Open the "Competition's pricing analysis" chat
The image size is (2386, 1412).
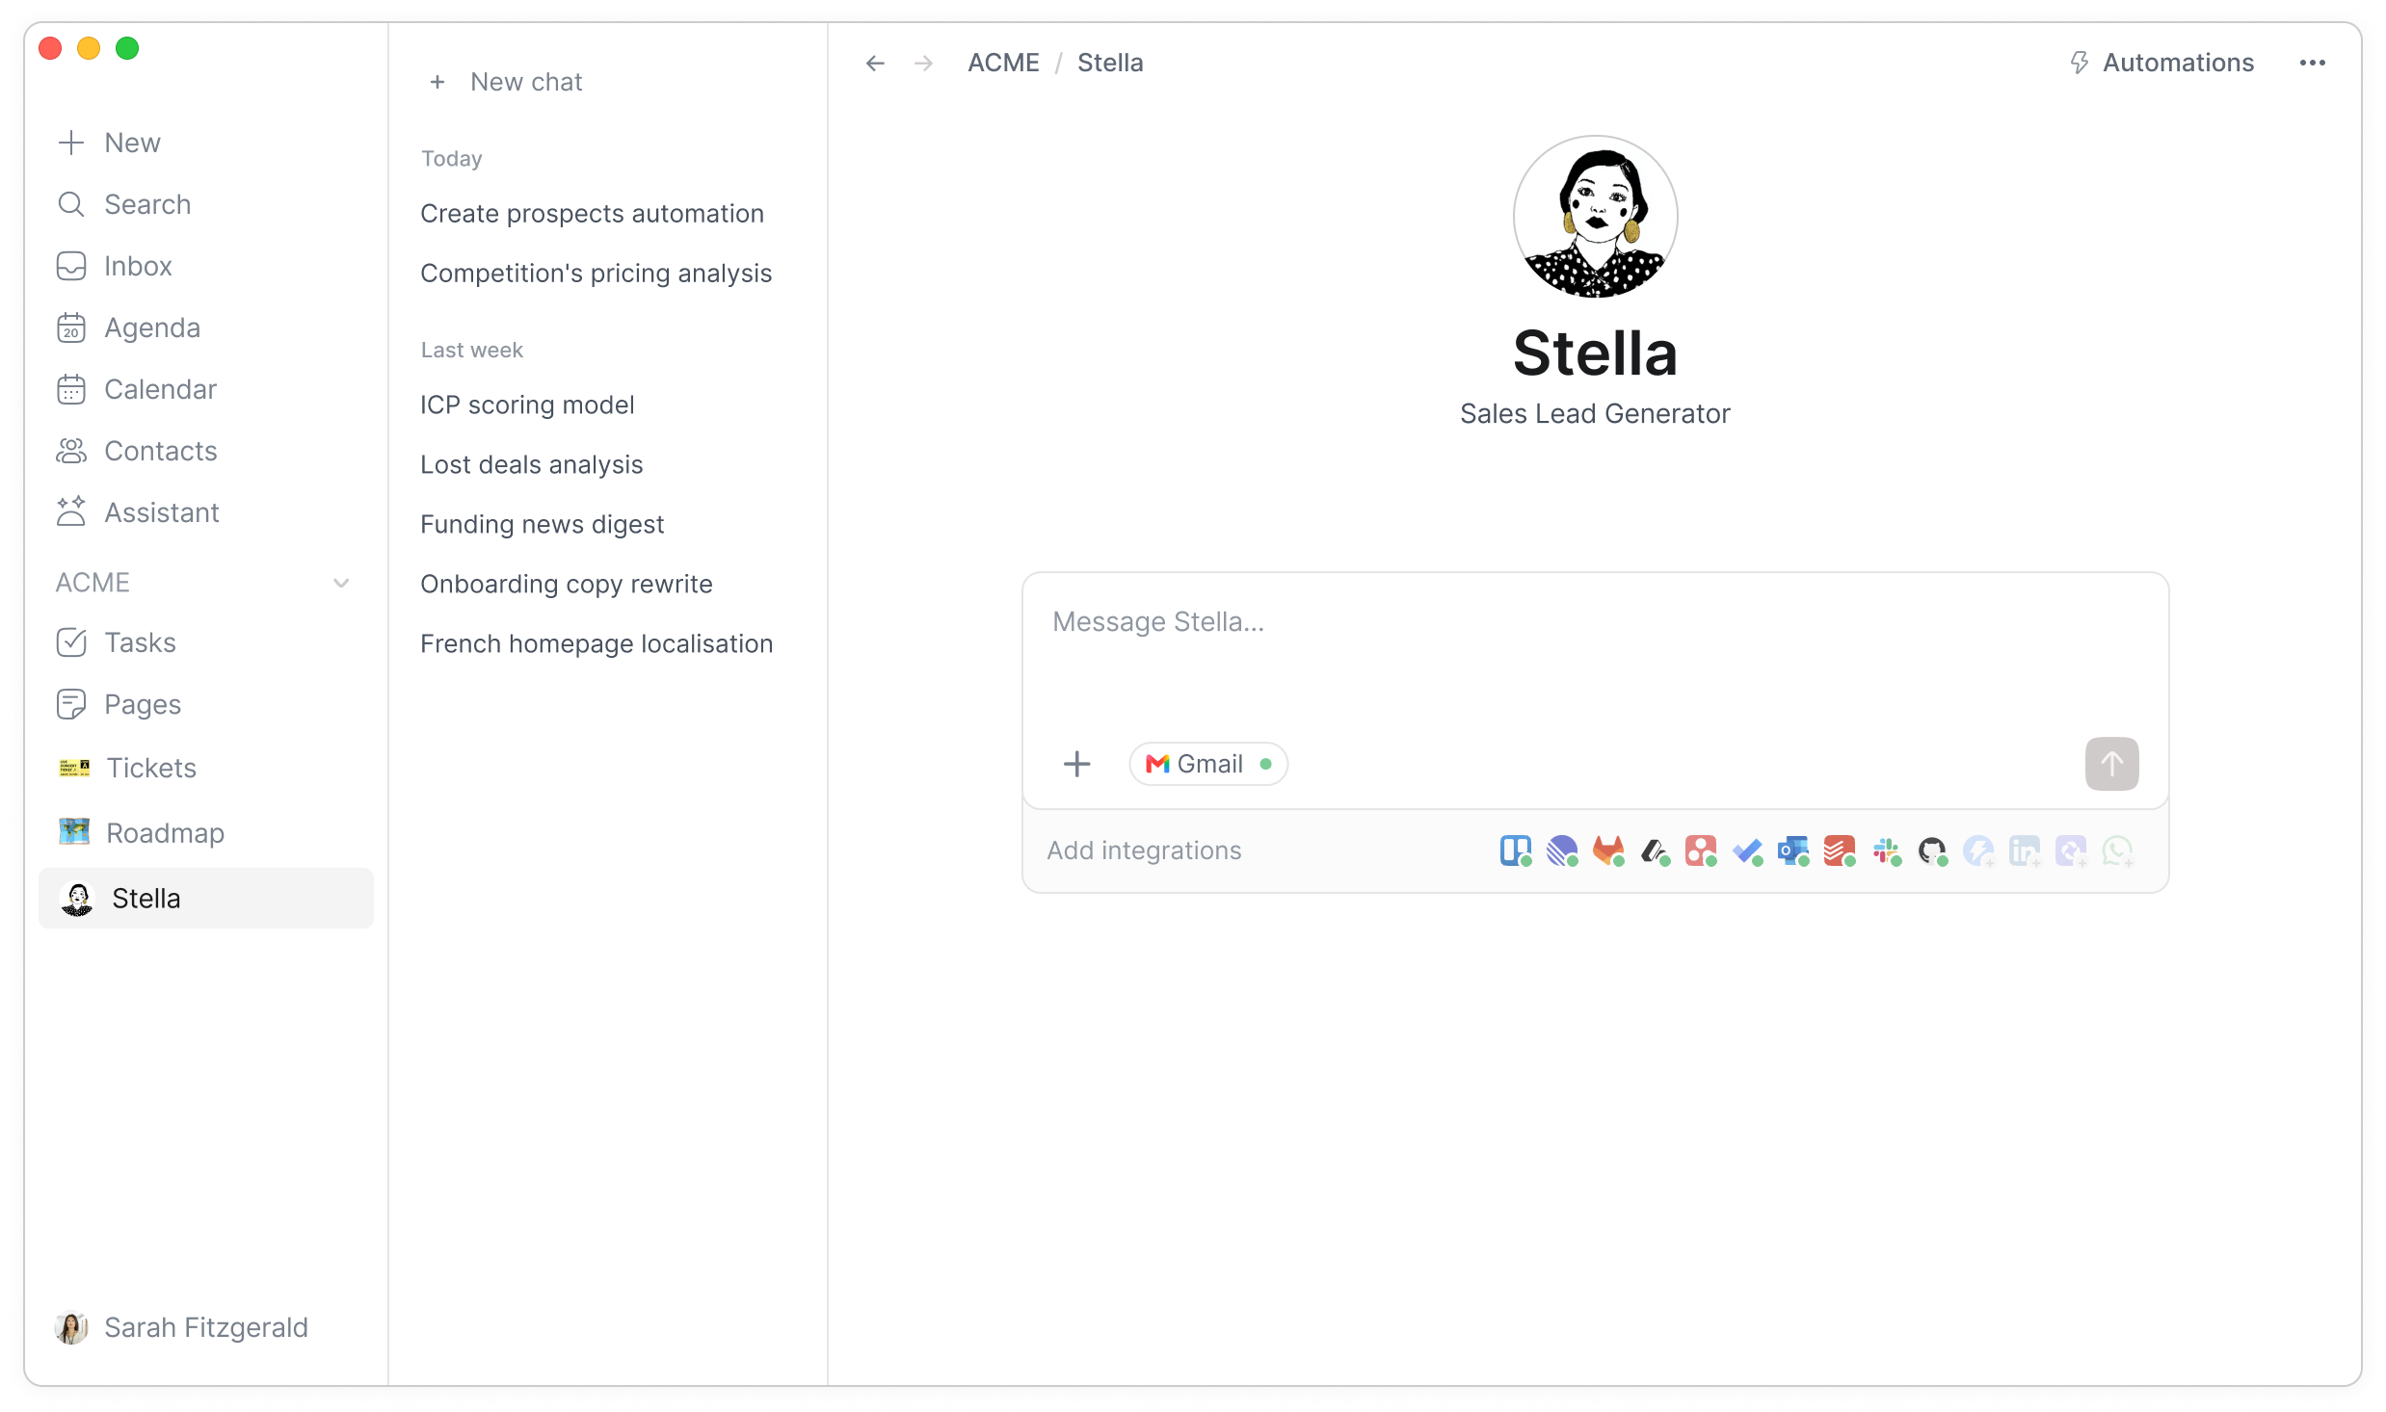[596, 274]
